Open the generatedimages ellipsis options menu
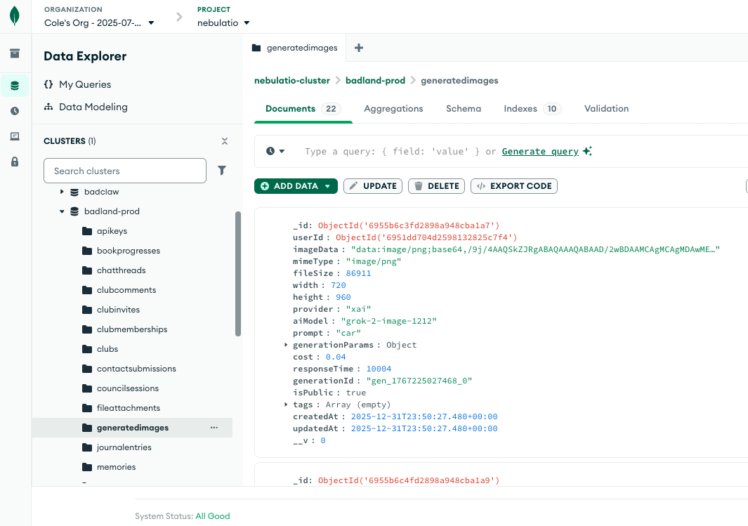Screen dimensions: 748x526 (214, 427)
